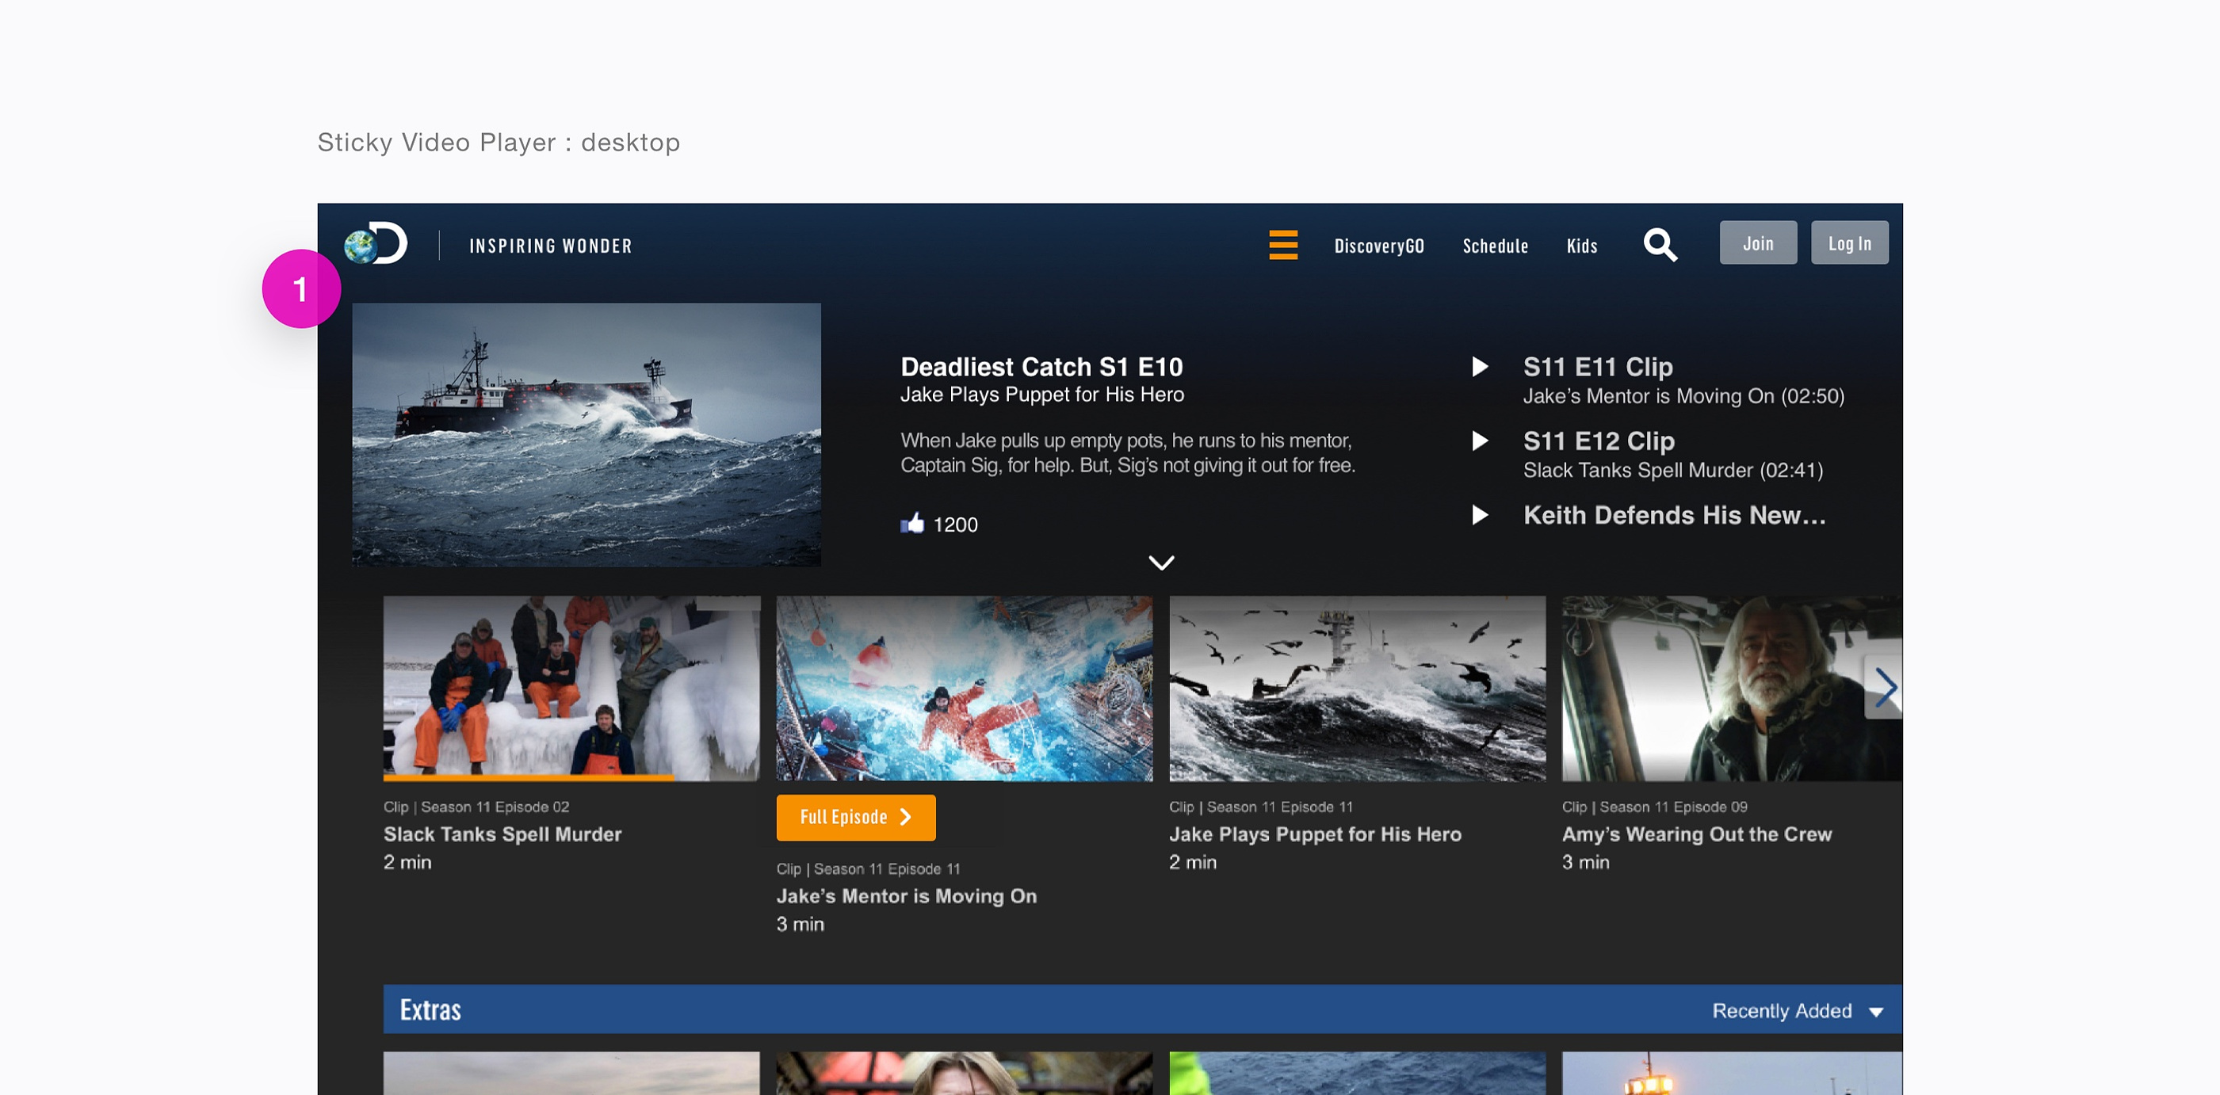
Task: Open Slack Tanks Spell Murder title
Action: (x=502, y=834)
